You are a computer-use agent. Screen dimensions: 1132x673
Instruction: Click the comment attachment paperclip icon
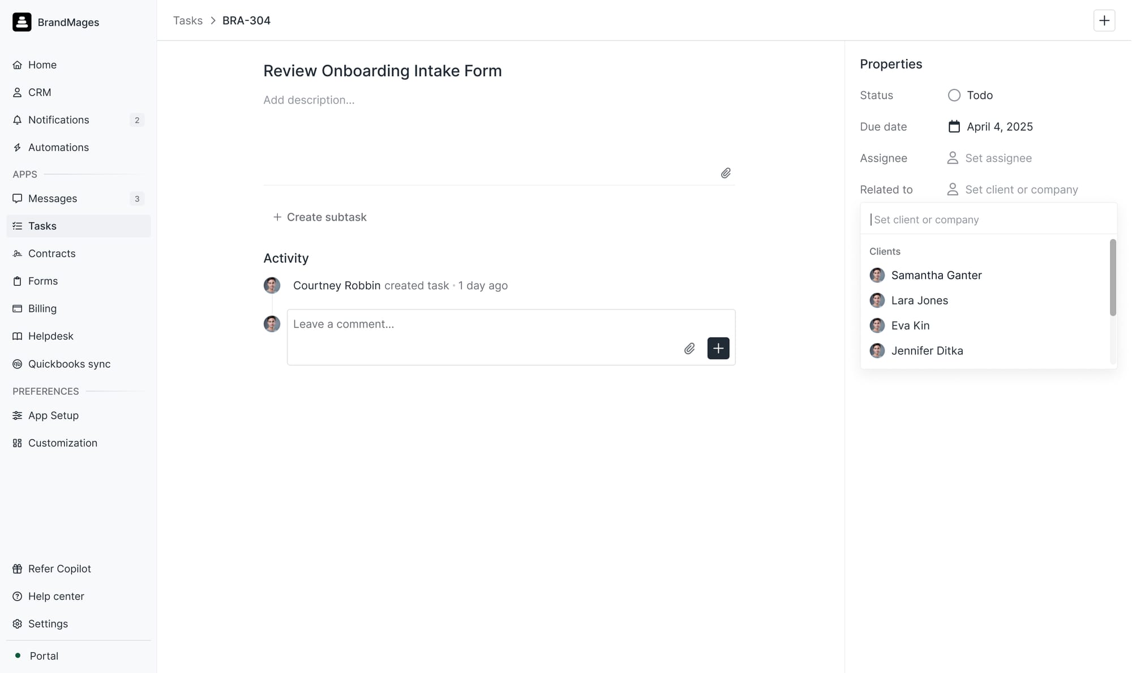point(689,349)
